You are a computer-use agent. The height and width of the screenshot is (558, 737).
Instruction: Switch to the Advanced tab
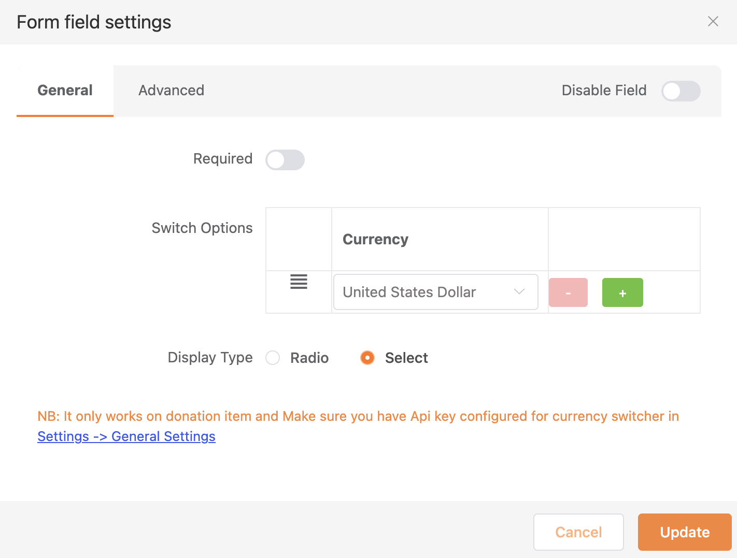coord(171,90)
